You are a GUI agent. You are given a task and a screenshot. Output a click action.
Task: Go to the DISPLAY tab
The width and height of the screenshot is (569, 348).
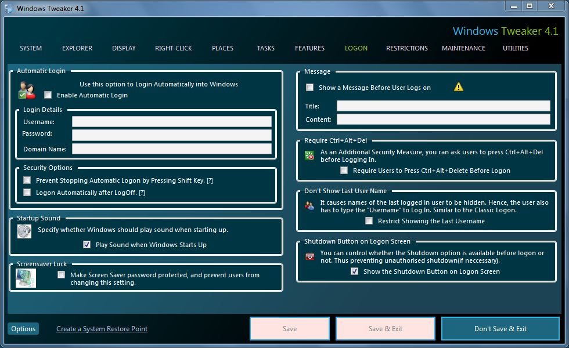point(124,48)
